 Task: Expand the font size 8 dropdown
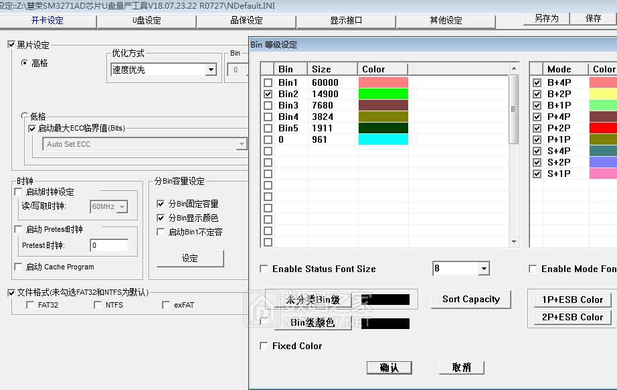point(484,269)
